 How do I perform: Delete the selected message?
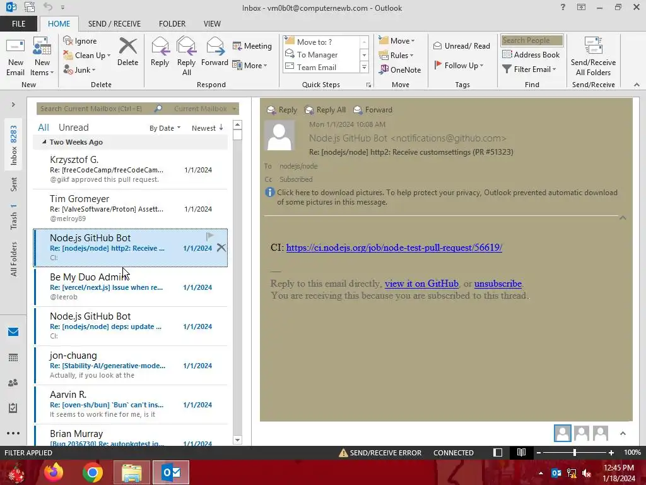(x=127, y=52)
